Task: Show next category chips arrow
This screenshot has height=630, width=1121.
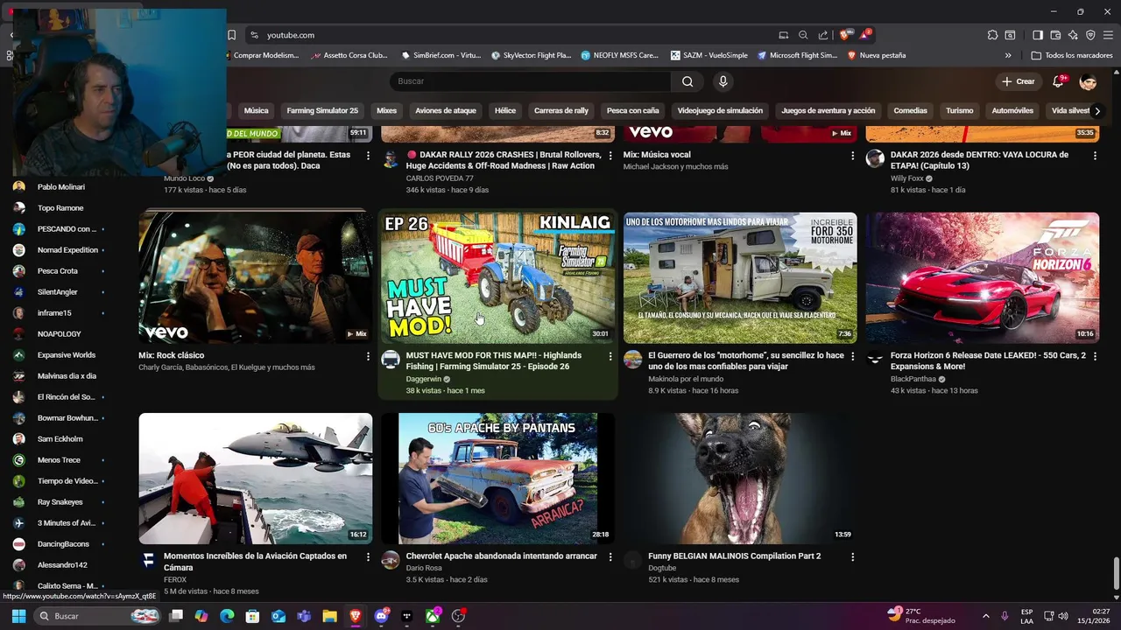Action: (1097, 111)
